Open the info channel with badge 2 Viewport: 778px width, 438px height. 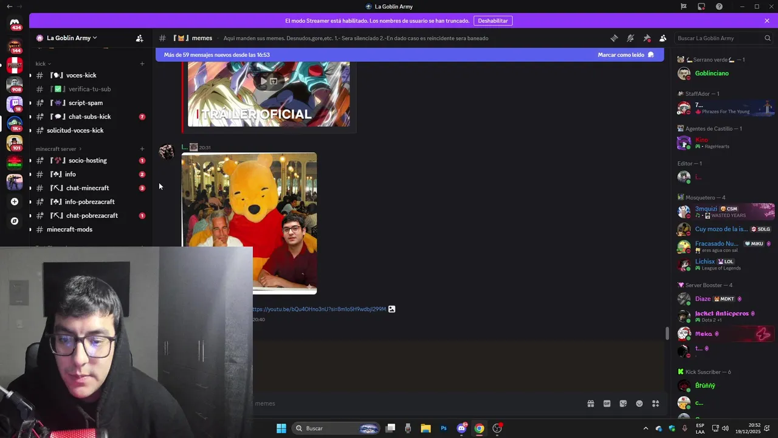click(x=89, y=175)
